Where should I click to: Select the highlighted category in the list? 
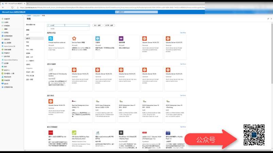[x=34, y=38]
